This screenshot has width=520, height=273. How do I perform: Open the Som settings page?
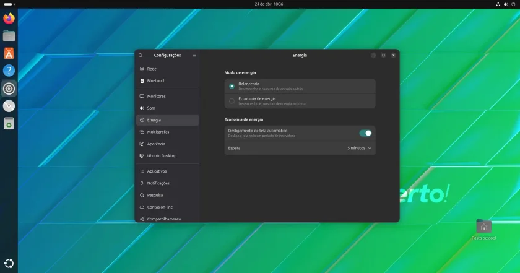(x=168, y=108)
